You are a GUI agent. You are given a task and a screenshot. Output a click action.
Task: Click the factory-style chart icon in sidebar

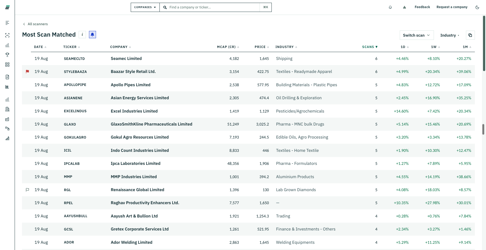point(7,119)
